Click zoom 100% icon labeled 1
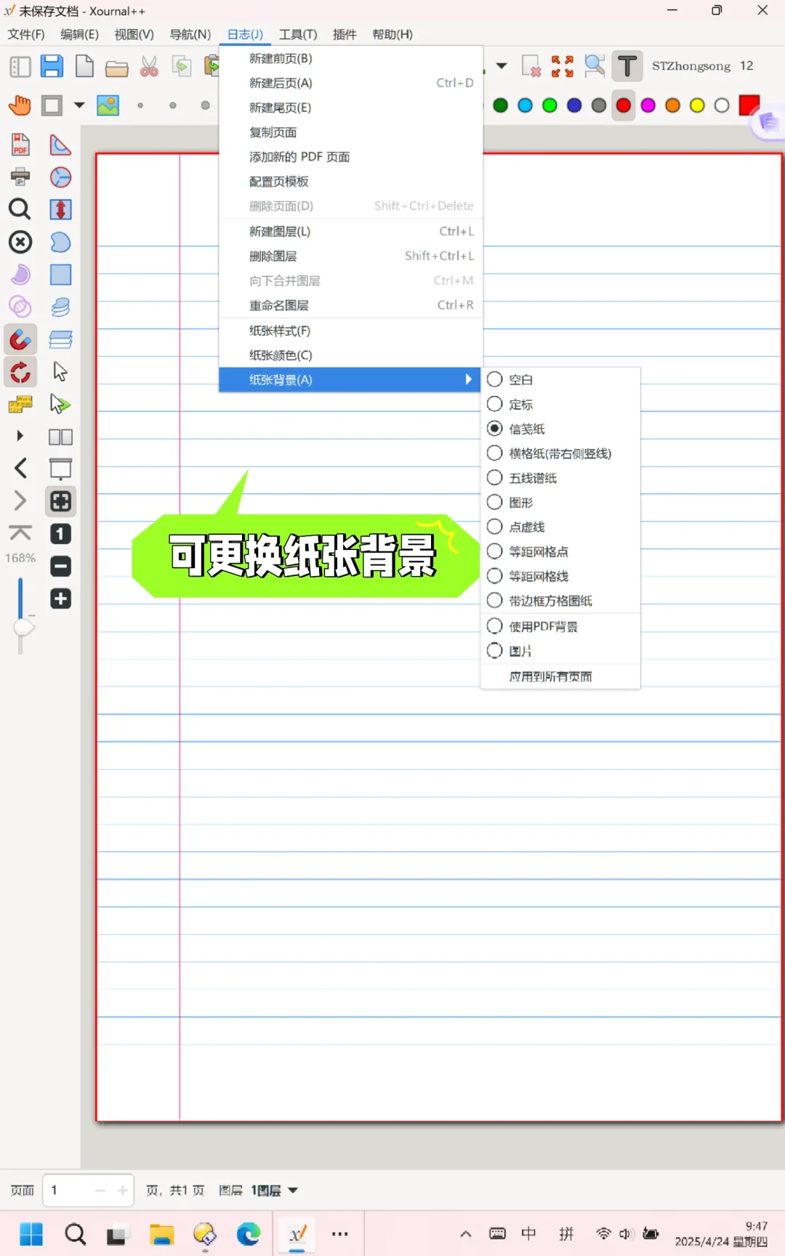Viewport: 785px width, 1256px height. tap(60, 534)
